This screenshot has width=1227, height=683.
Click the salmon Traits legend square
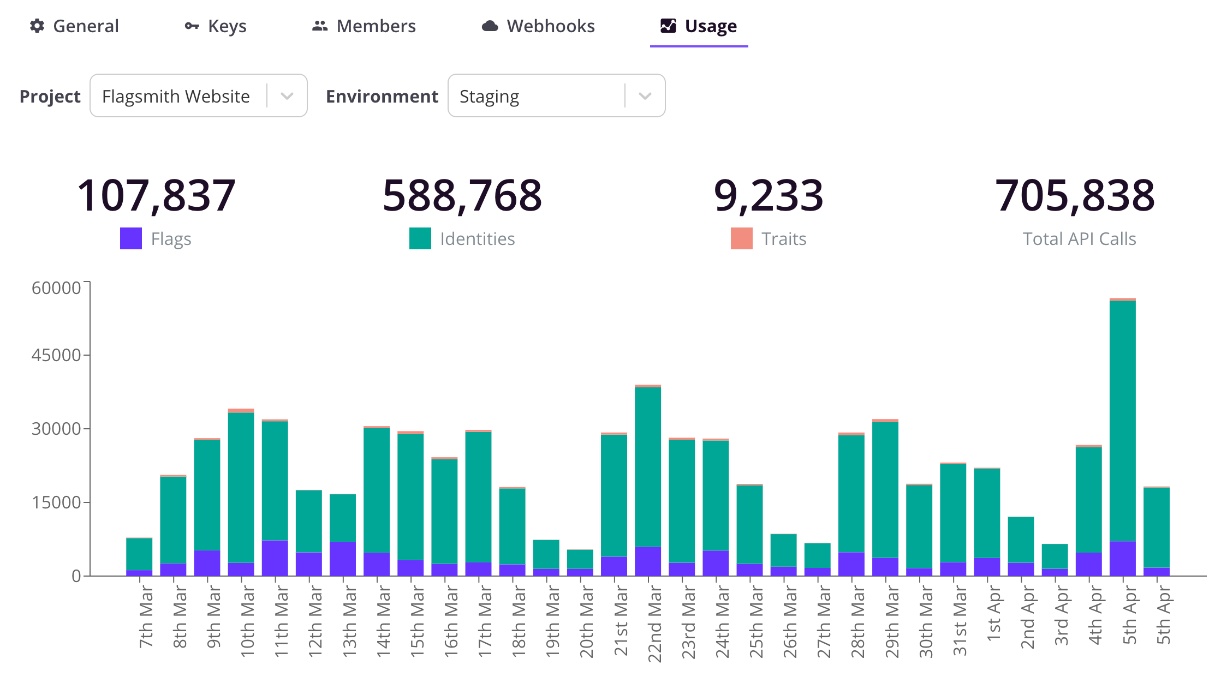point(741,238)
